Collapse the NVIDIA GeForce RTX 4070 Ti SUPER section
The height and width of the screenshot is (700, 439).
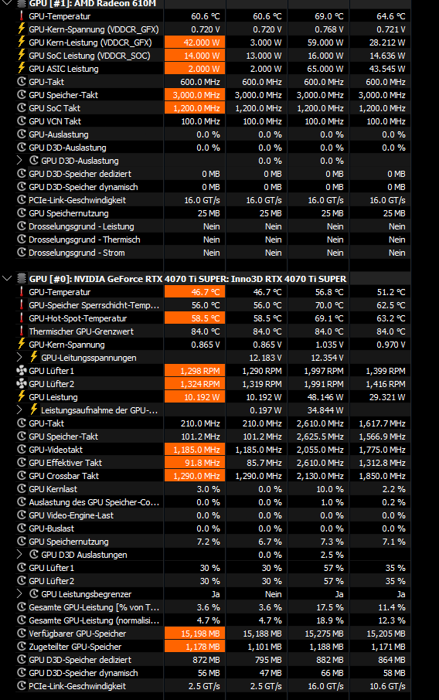tap(7, 279)
